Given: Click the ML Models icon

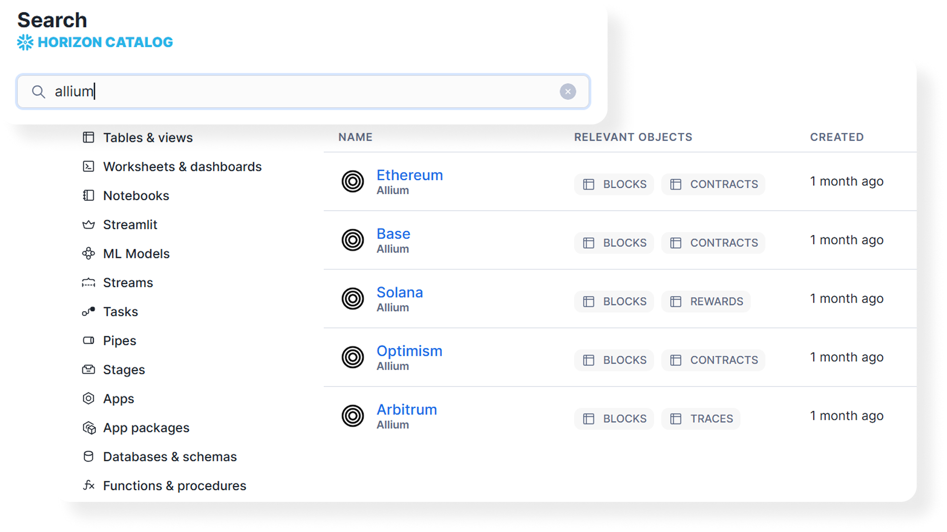Looking at the screenshot, I should (x=89, y=253).
